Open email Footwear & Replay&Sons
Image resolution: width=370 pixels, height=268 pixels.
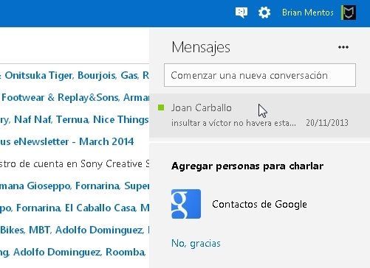pos(75,97)
